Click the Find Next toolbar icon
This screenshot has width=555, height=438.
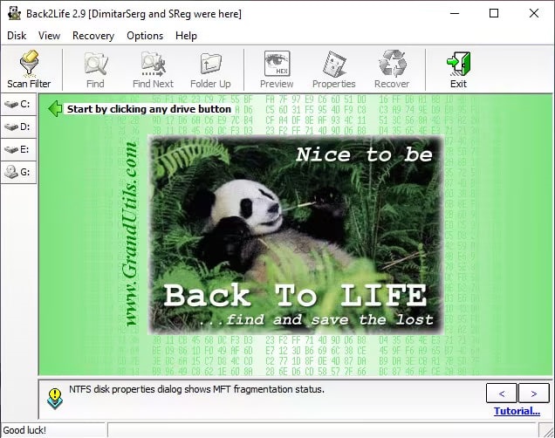153,69
